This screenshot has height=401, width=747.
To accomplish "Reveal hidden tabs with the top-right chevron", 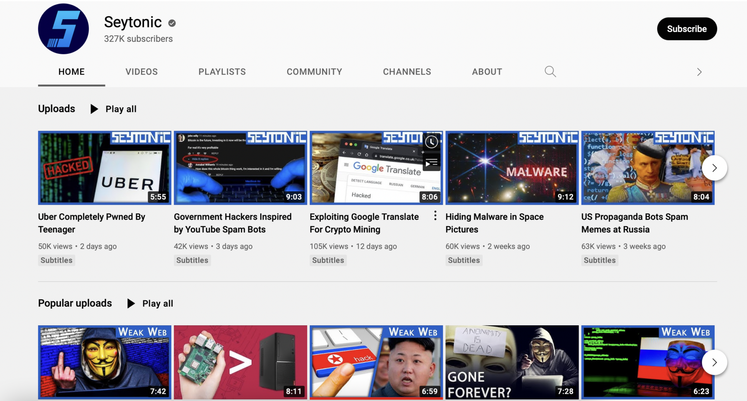I will [x=699, y=71].
